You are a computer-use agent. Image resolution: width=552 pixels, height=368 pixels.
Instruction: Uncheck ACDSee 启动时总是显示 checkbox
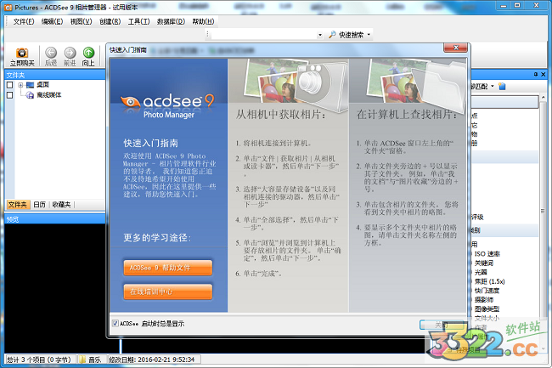115,323
